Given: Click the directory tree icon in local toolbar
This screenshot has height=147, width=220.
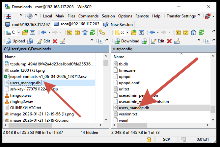Looking at the screenshot, I should coord(102,32).
